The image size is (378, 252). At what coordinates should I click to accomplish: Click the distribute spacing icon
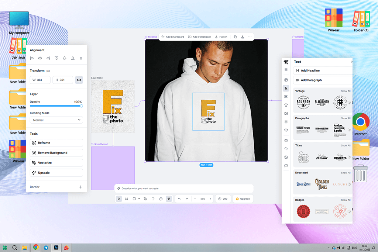[81, 58]
